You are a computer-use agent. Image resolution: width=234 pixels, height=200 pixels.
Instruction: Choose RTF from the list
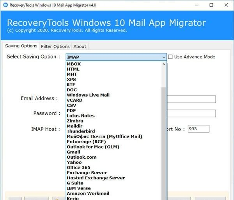(114, 85)
